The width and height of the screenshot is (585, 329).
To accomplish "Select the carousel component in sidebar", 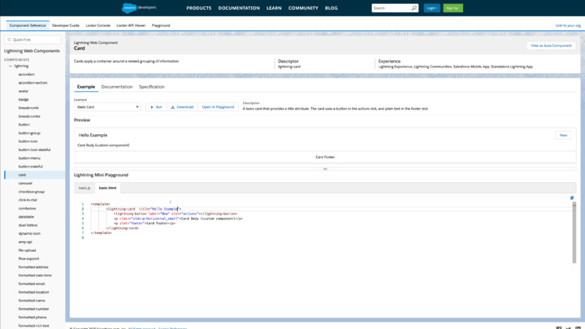I will [x=25, y=183].
